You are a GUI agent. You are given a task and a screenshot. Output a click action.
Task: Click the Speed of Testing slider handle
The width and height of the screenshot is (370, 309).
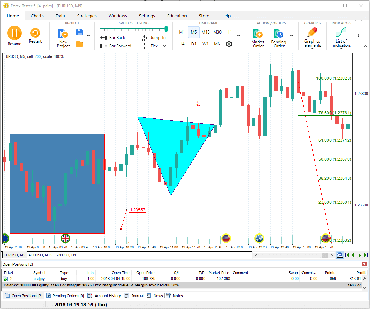coord(166,29)
